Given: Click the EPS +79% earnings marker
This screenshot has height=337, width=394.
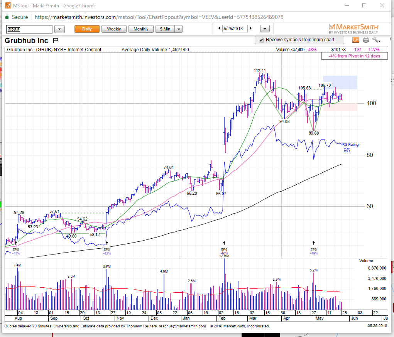Looking at the screenshot, I should 314,251.
